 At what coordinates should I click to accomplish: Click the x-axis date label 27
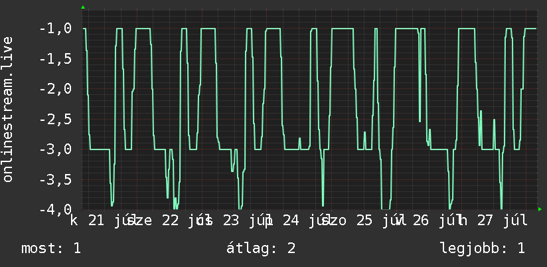[485, 221]
